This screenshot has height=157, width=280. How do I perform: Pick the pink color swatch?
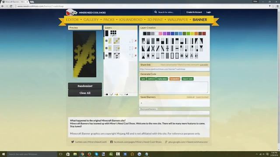tap(161, 34)
